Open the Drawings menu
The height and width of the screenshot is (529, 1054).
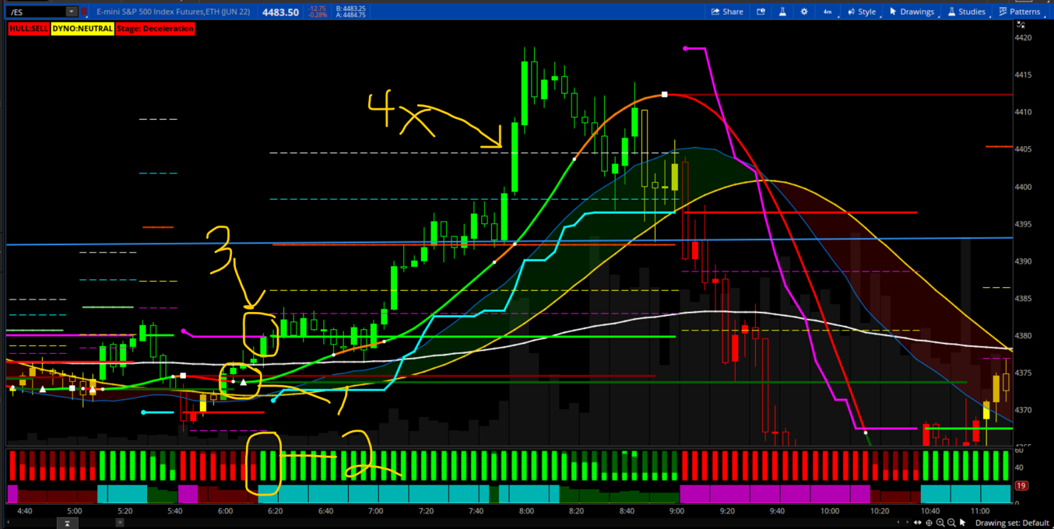click(x=912, y=12)
